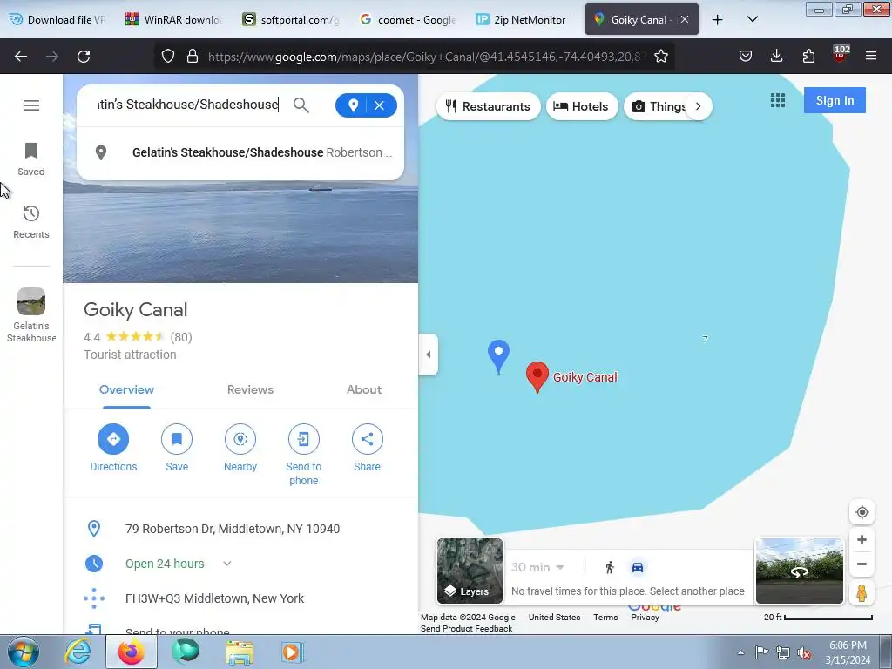
Task: Search Nearby places
Action: 240,449
